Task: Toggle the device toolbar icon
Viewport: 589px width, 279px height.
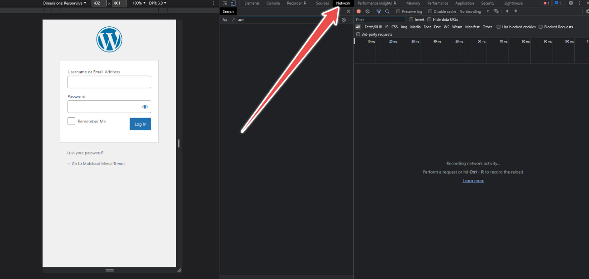Action: click(233, 3)
